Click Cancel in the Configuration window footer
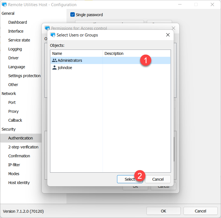Viewport: 221px width, 218px height. [x=200, y=211]
